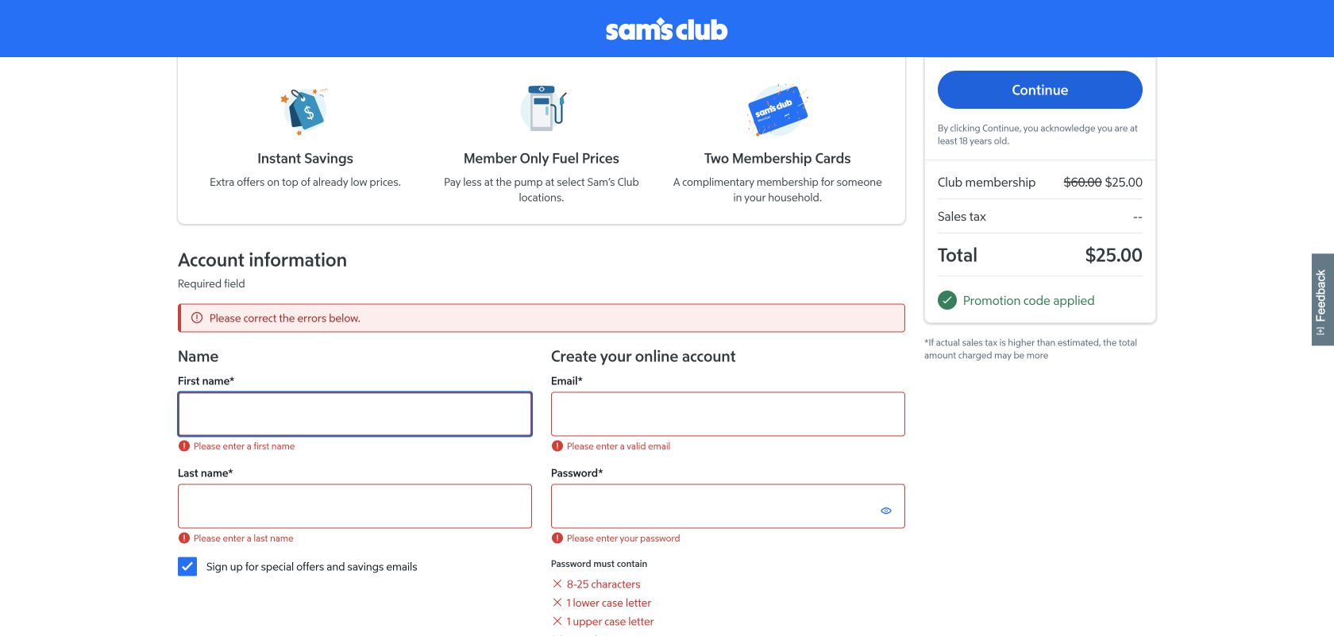Click the error icon beside 'Please enter a last name'
The width and height of the screenshot is (1334, 636).
[184, 538]
